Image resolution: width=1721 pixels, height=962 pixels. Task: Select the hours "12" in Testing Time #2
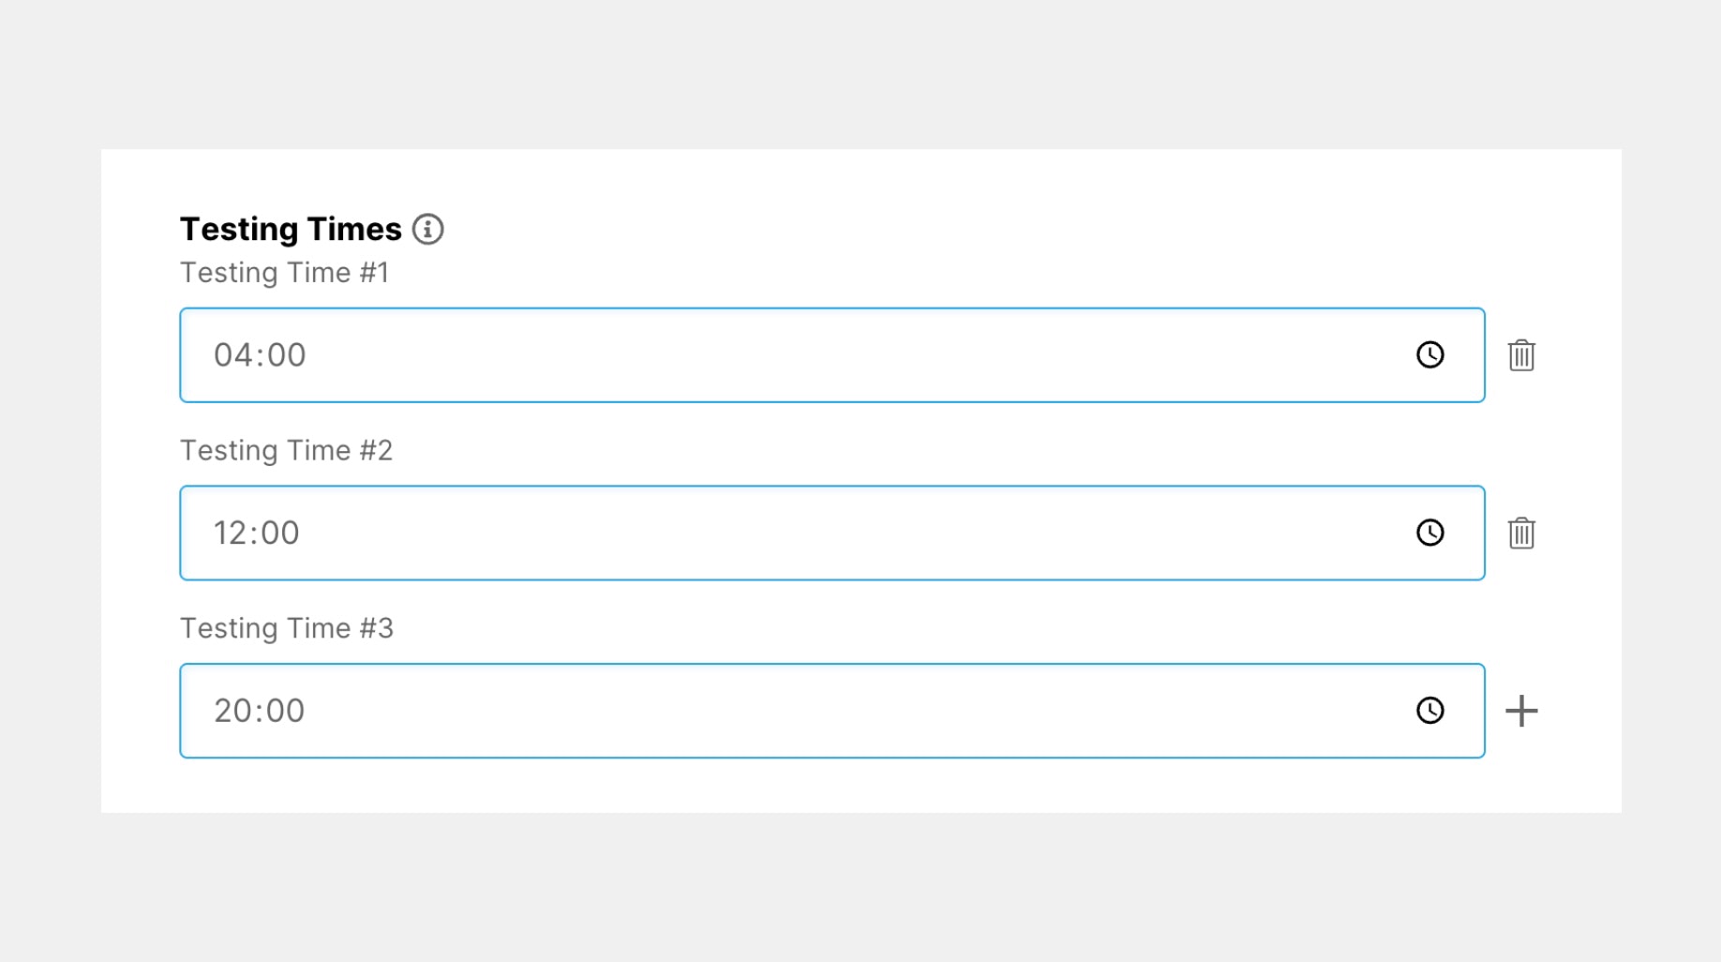click(230, 534)
